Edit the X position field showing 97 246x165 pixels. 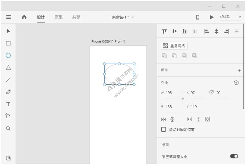click(x=198, y=93)
